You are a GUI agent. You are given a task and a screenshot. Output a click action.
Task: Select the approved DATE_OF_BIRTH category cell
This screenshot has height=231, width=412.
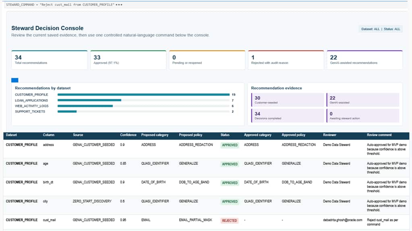(256, 182)
